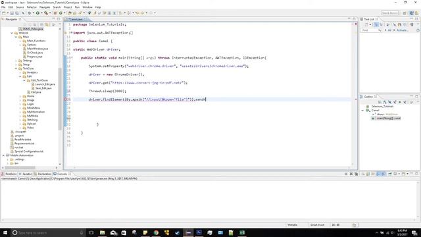
Task: Collapse the TestCases folder
Action: point(16,68)
